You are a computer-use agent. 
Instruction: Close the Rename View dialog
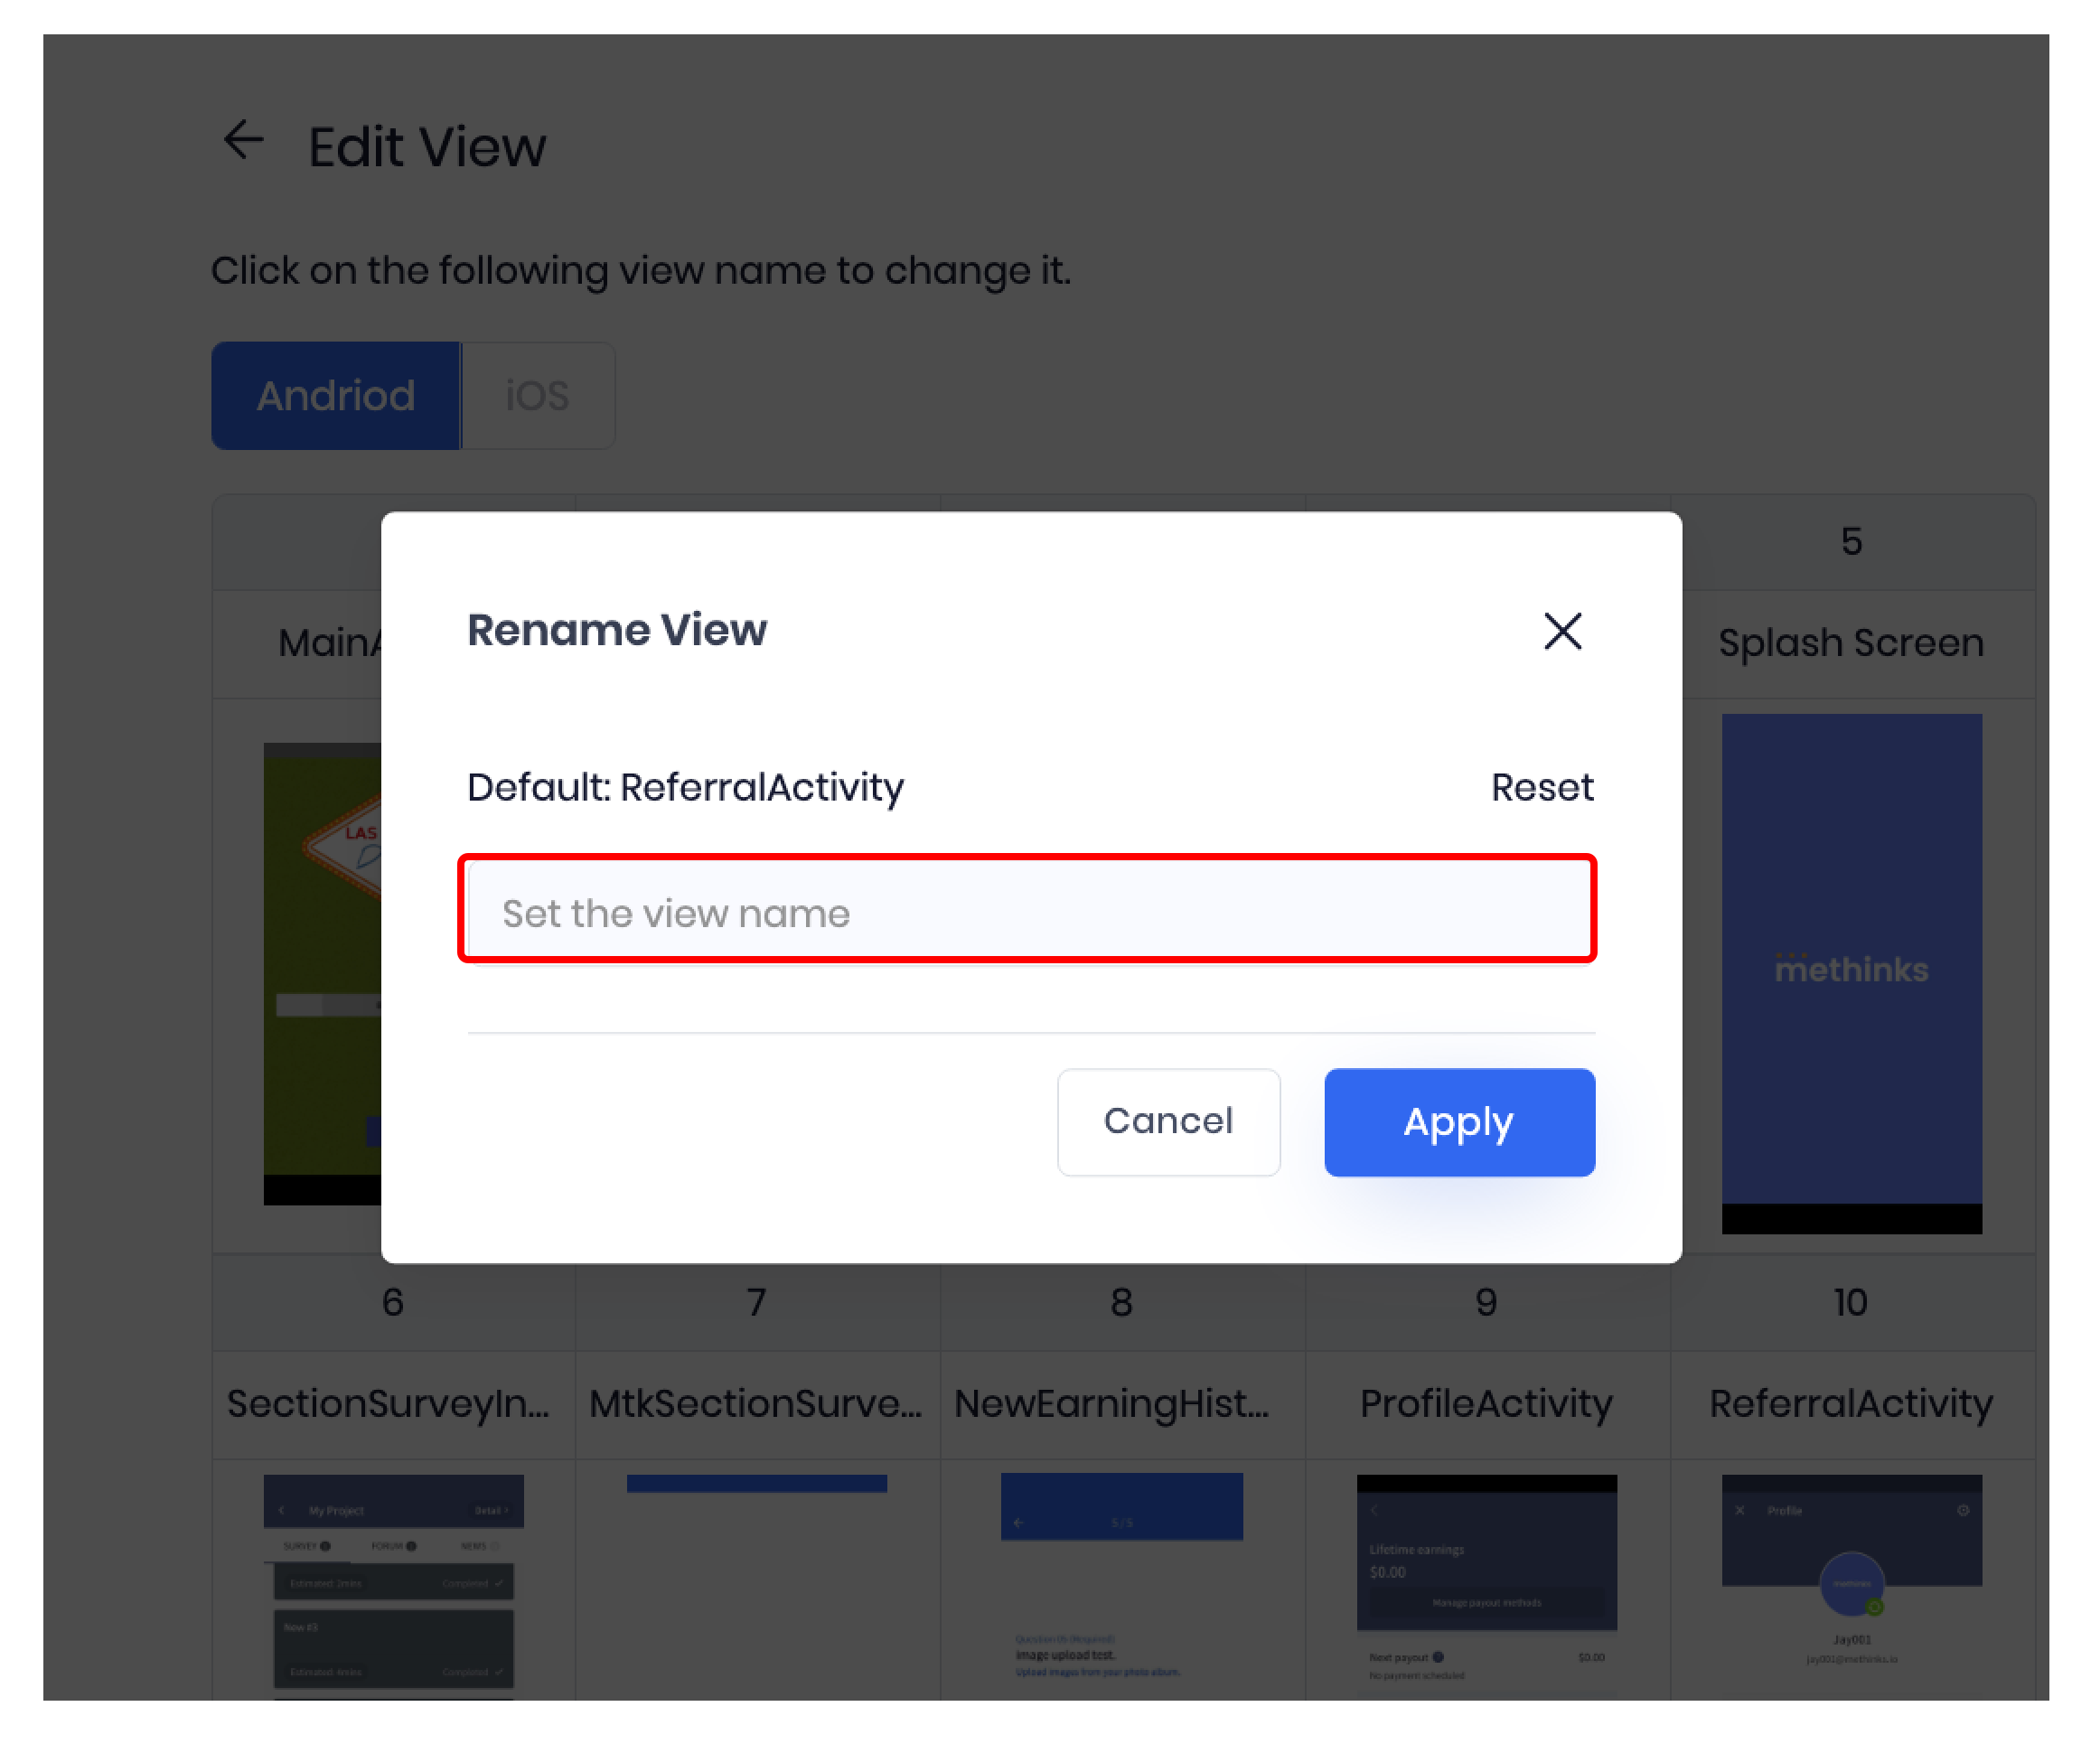point(1562,631)
